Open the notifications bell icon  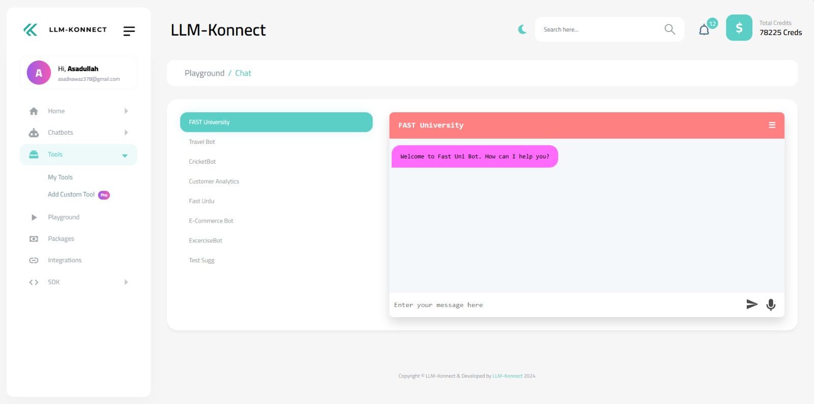(704, 30)
